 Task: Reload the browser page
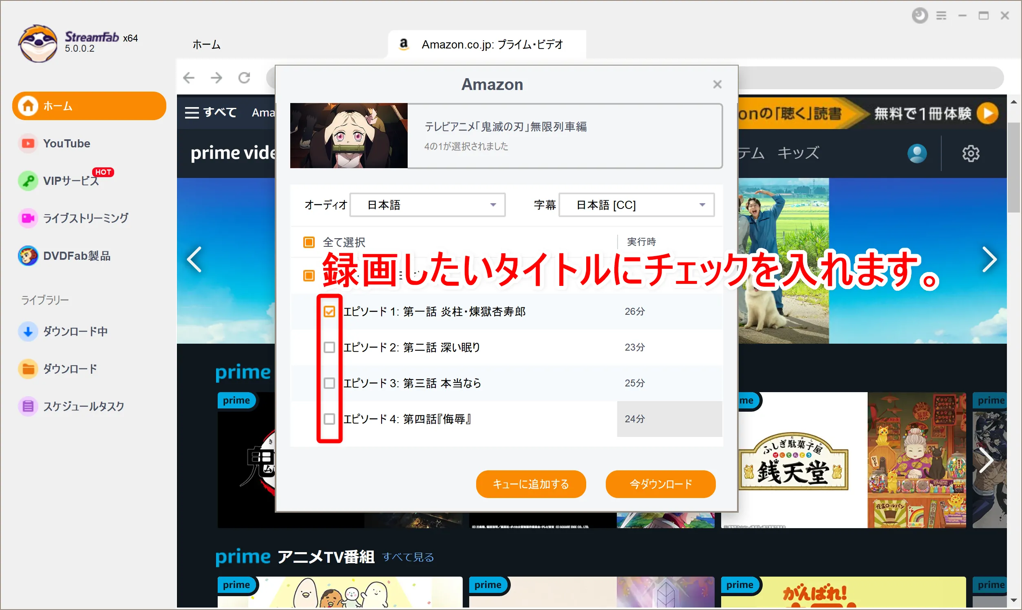[245, 78]
